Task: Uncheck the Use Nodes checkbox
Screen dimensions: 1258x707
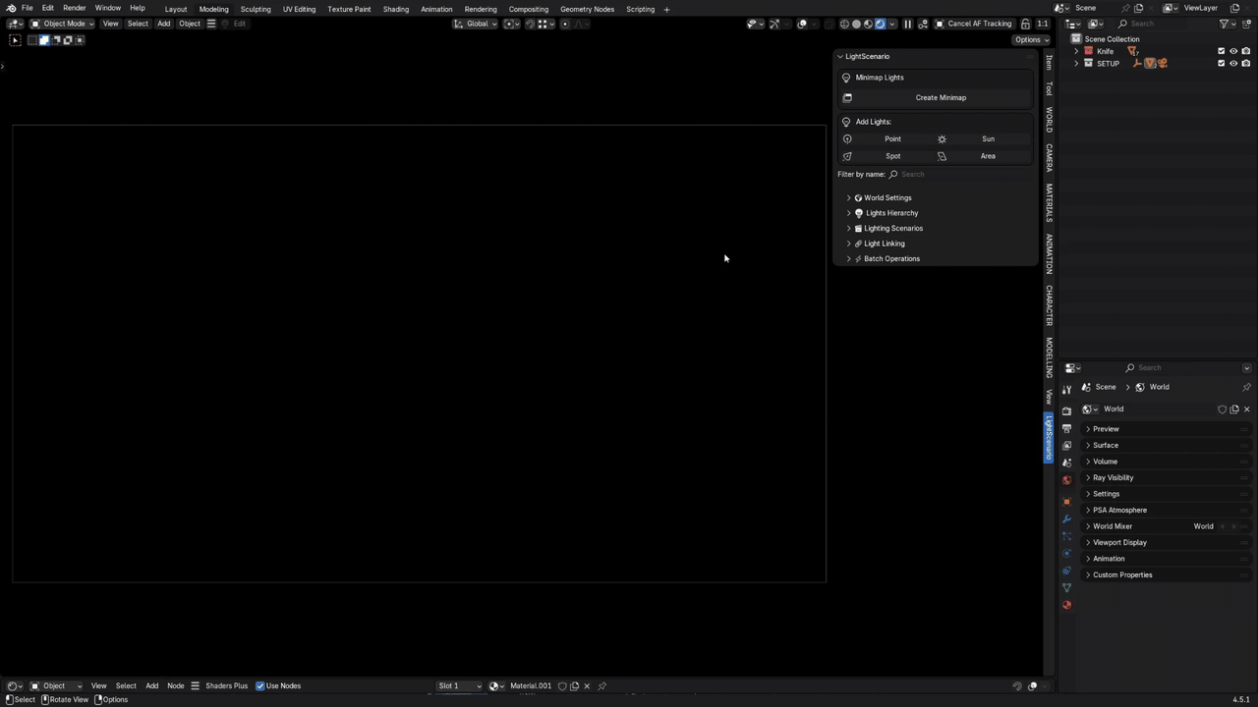Action: [x=260, y=686]
